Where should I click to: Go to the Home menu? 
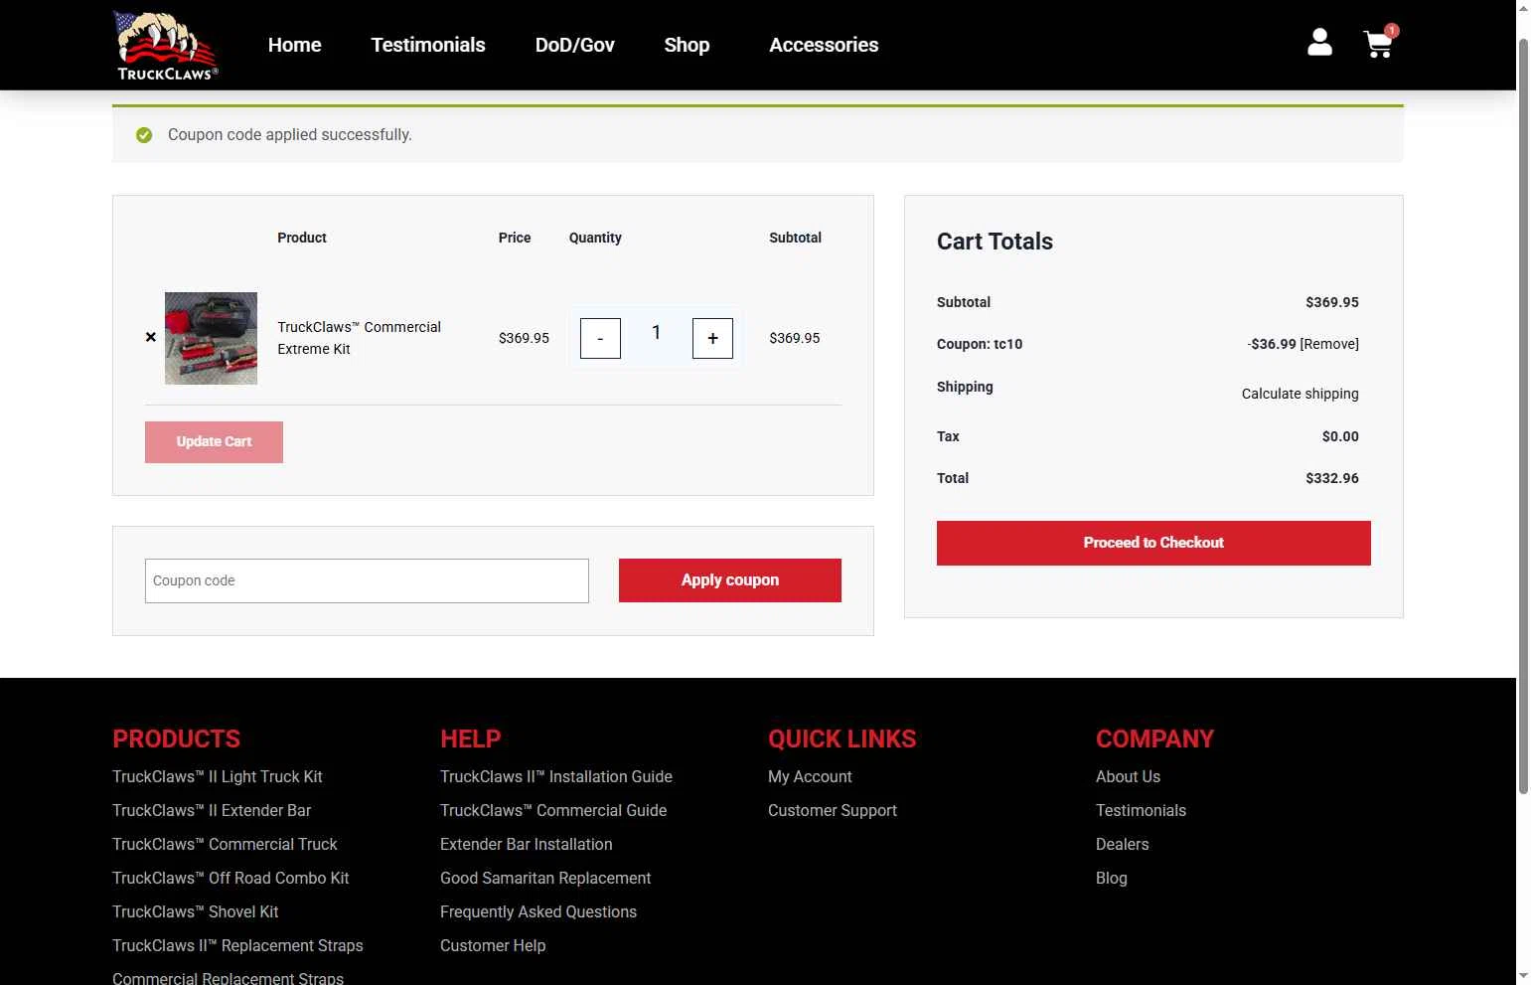(295, 45)
